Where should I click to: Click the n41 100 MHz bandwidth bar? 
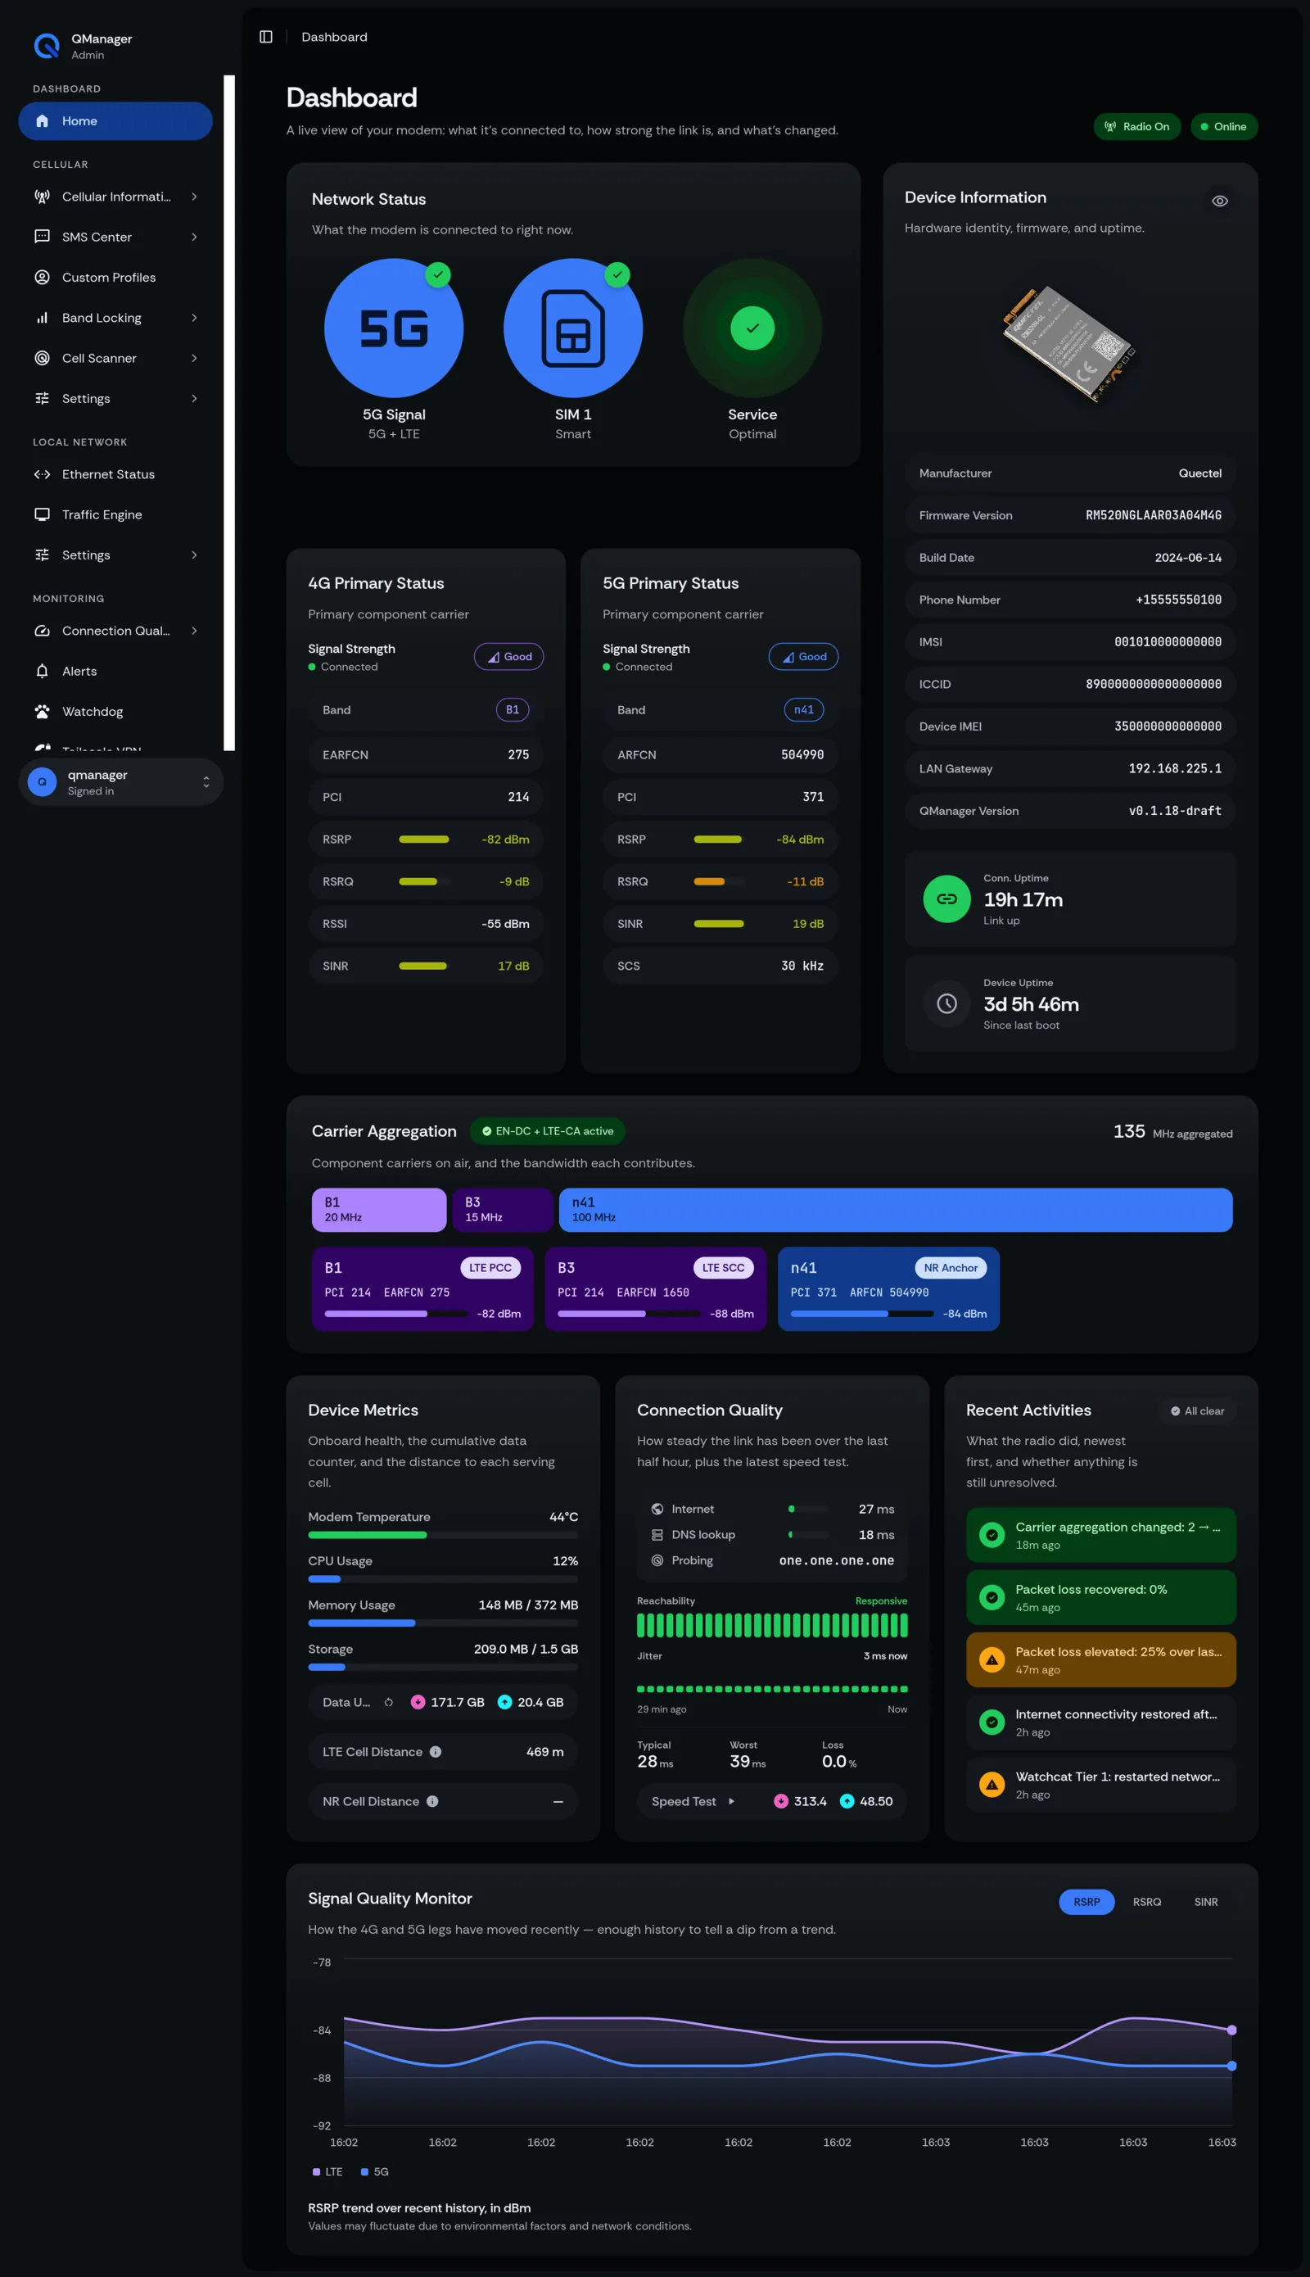coord(895,1210)
